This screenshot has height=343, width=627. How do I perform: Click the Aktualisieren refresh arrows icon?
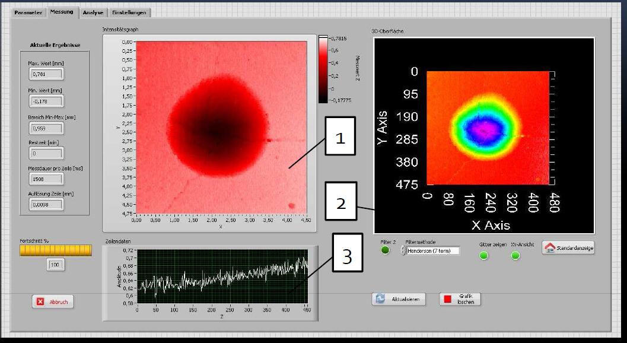380,299
